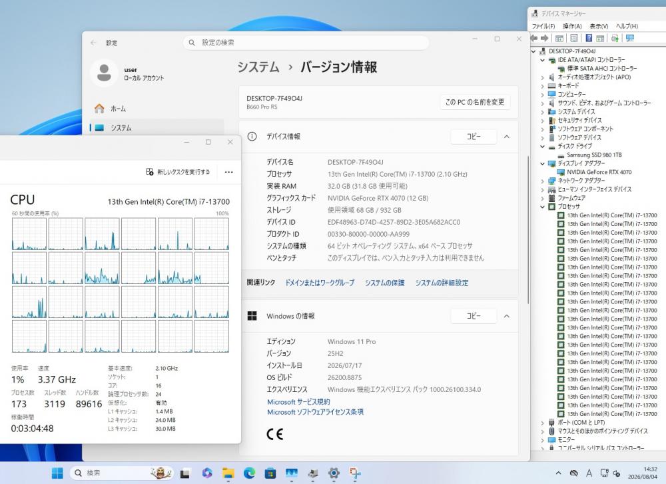This screenshot has height=484, width=666.
Task: Select システム in Settings sidebar
Action: [x=155, y=127]
